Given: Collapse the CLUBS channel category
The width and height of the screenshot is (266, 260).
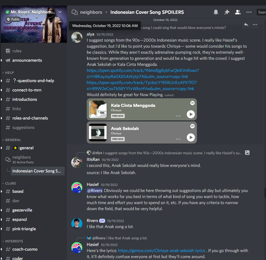Looking at the screenshot, I should click(10, 183).
